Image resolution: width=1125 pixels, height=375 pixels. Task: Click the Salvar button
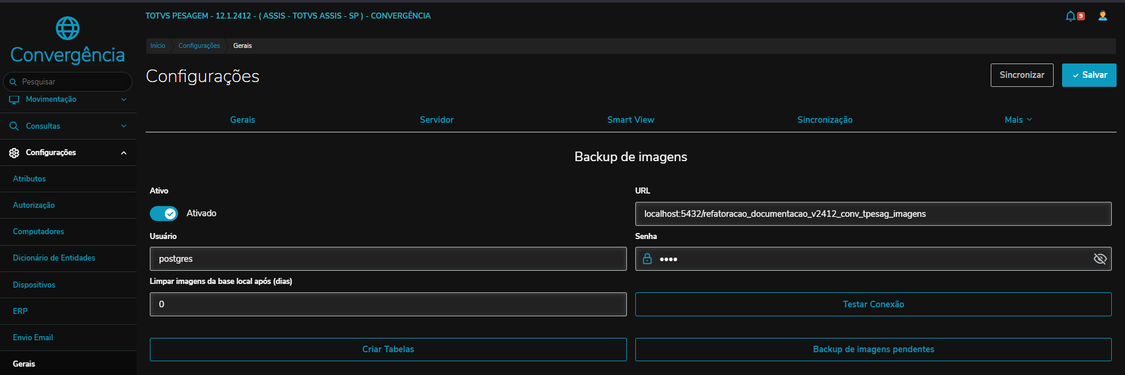(1088, 75)
